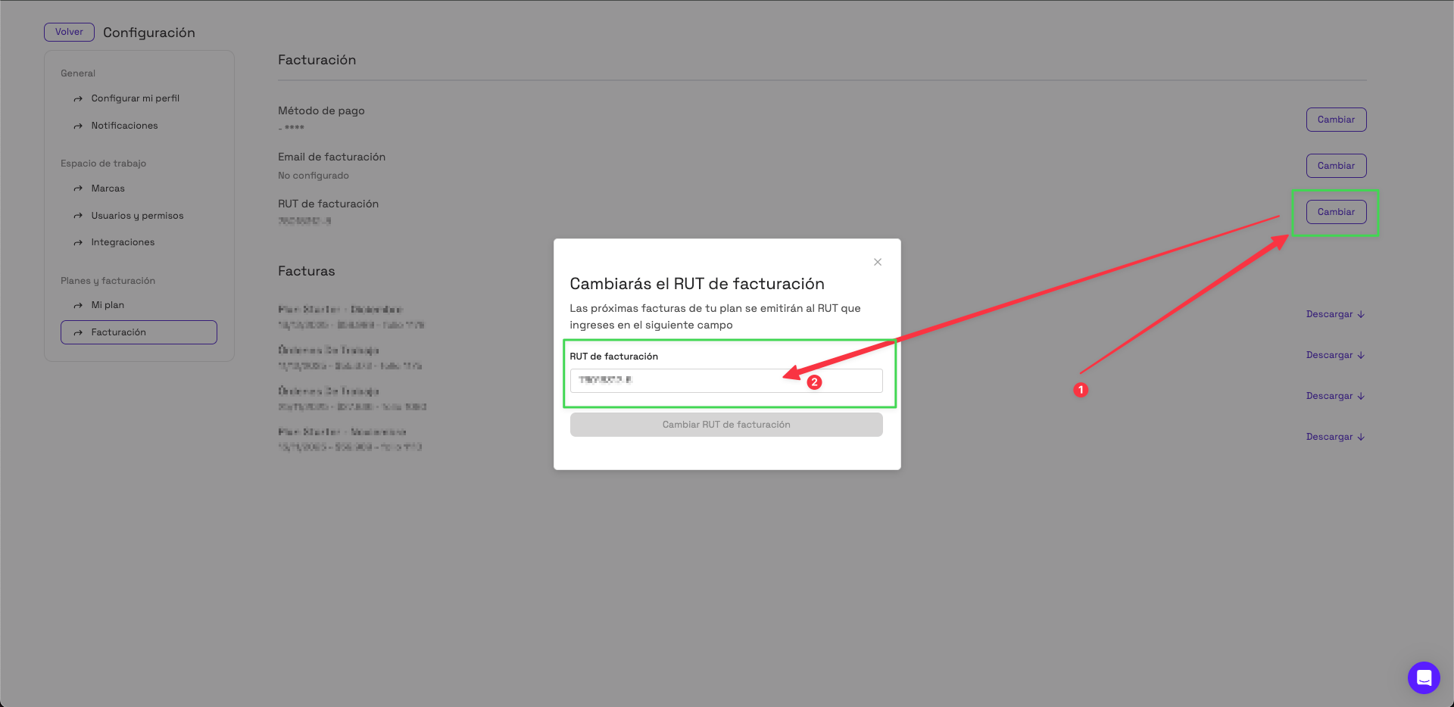Select Facturación in sidebar
The image size is (1454, 707).
[x=139, y=332]
